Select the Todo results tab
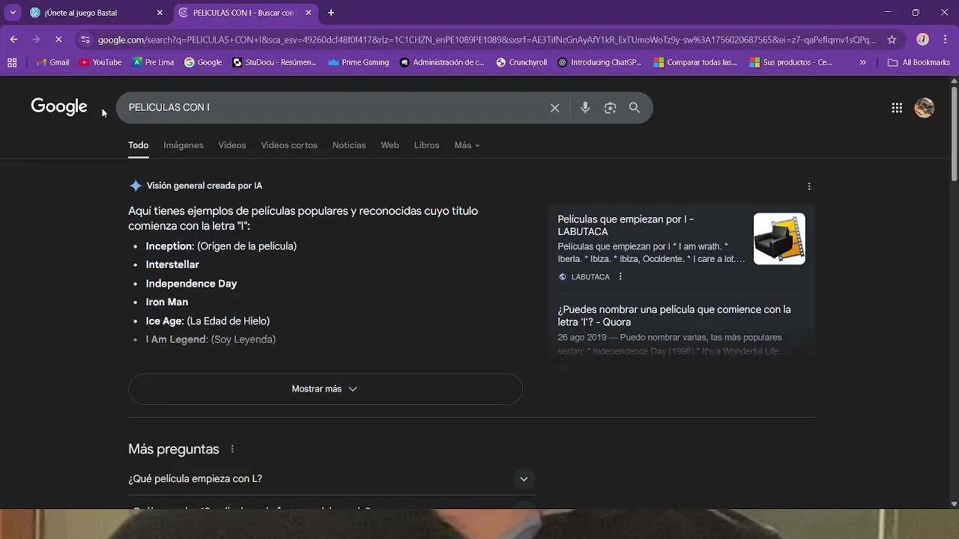This screenshot has height=539, width=959. coord(139,145)
